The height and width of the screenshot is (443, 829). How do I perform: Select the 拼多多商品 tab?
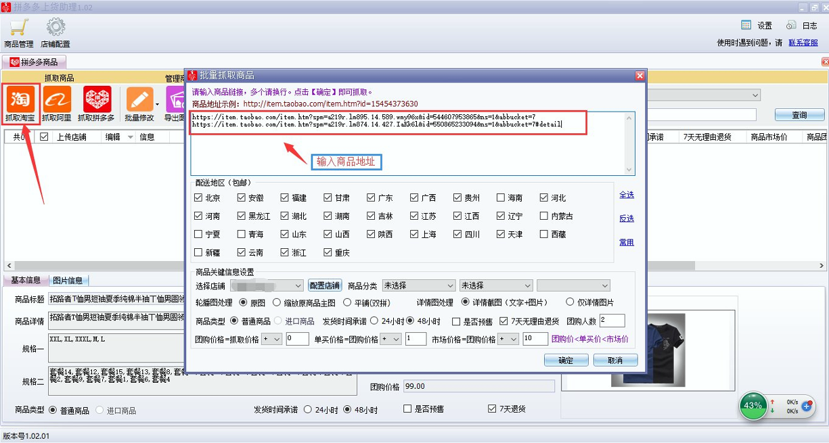34,62
